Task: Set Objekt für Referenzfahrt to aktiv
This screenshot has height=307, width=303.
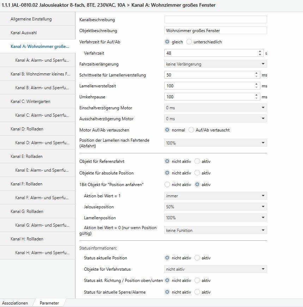Action: click(x=197, y=161)
